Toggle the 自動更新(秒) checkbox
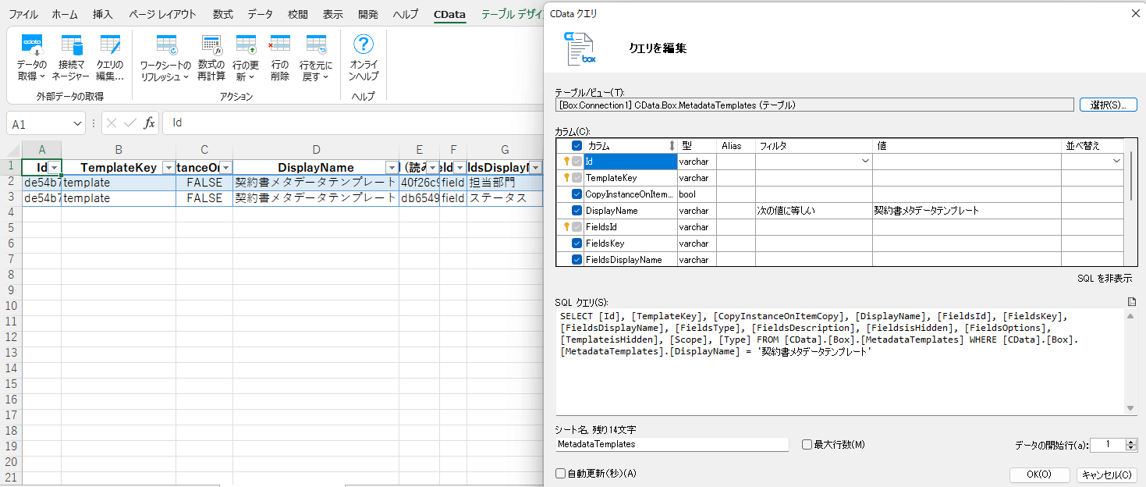The height and width of the screenshot is (487, 1146). 560,473
